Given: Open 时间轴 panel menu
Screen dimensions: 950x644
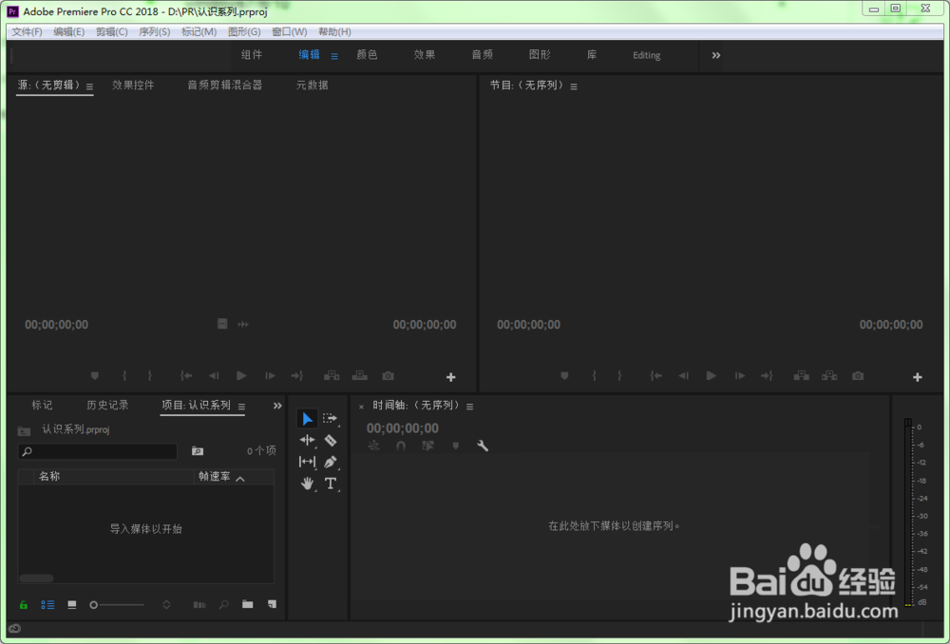Looking at the screenshot, I should coord(469,407).
